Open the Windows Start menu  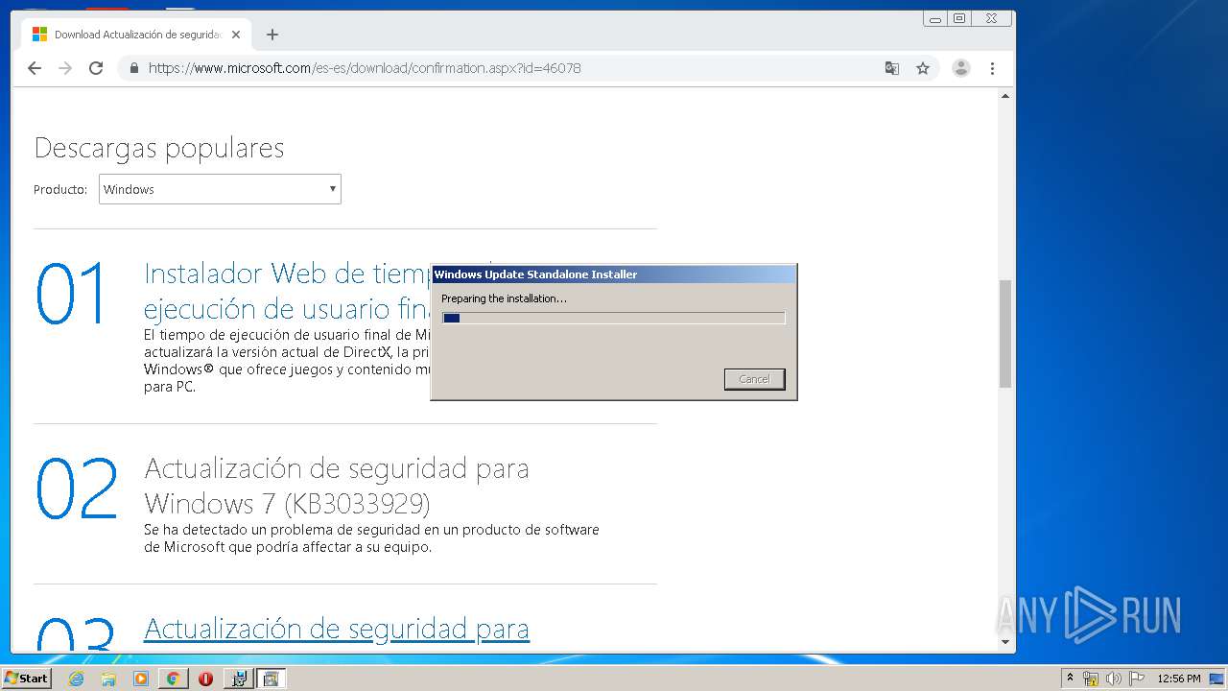[x=27, y=679]
